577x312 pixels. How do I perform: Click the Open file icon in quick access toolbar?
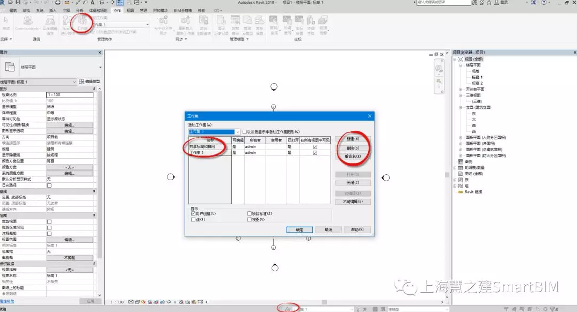pyautogui.click(x=10, y=2)
